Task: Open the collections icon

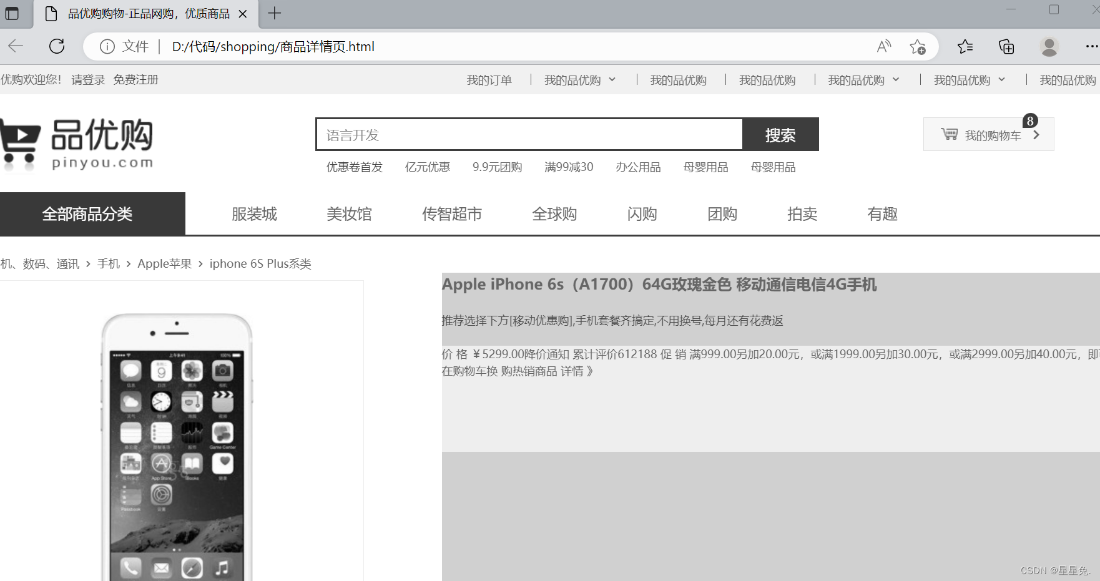Action: pyautogui.click(x=1006, y=47)
